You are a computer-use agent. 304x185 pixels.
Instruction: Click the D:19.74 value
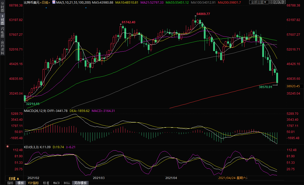(58, 147)
